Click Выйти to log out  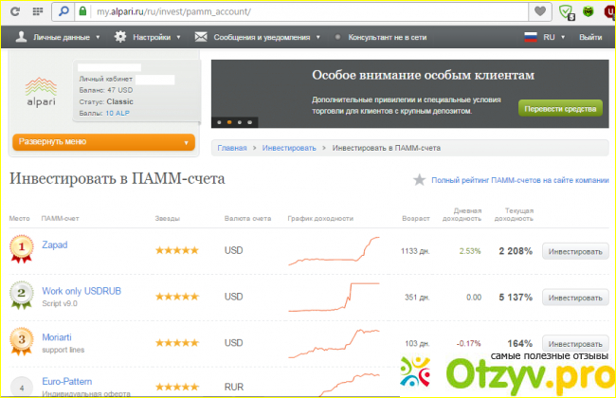589,37
